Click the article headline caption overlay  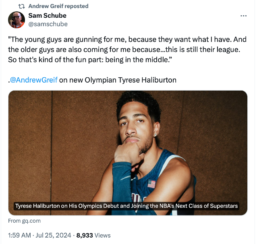[126, 206]
